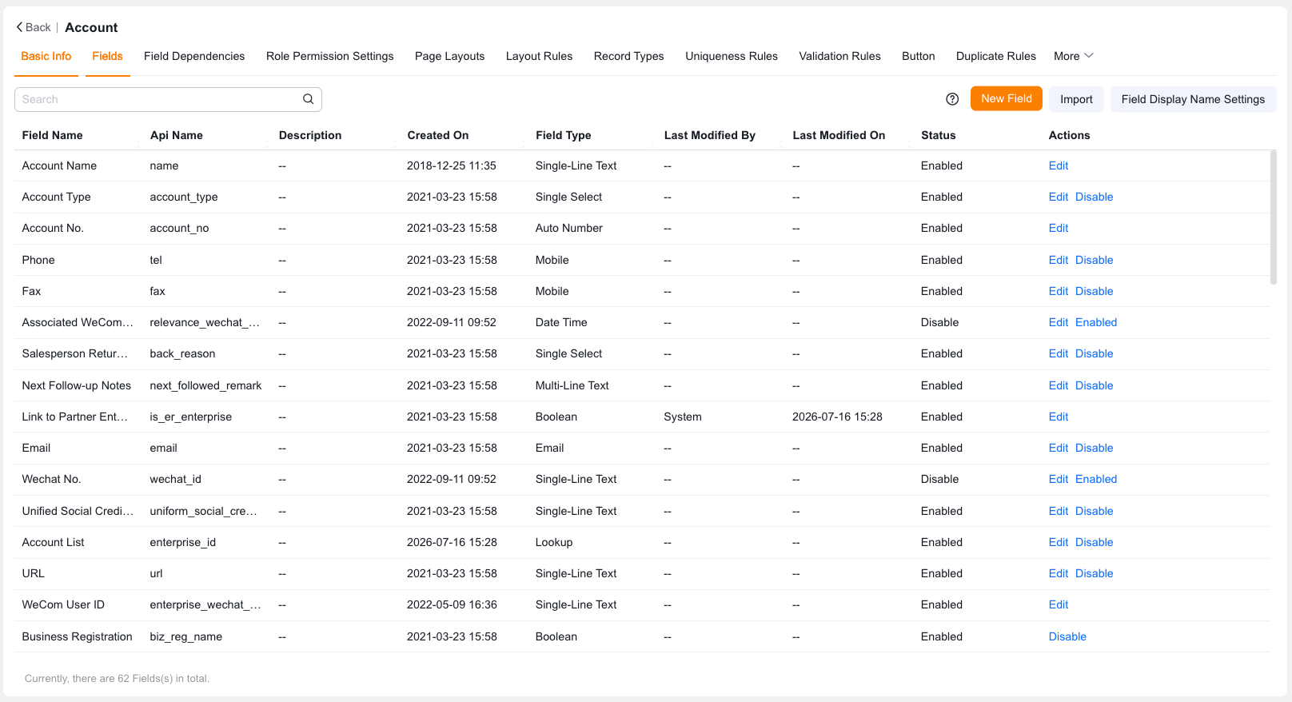Edit the URL field
Image resolution: width=1292 pixels, height=702 pixels.
[1059, 573]
